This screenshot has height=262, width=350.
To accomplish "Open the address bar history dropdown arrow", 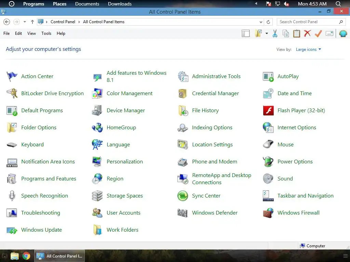I will coord(261,22).
